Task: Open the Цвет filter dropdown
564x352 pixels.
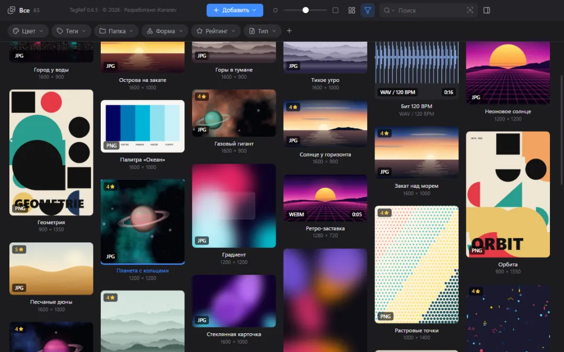Action: point(28,31)
